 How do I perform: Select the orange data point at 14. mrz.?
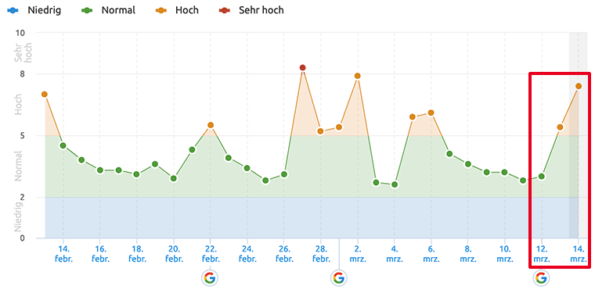coord(579,86)
